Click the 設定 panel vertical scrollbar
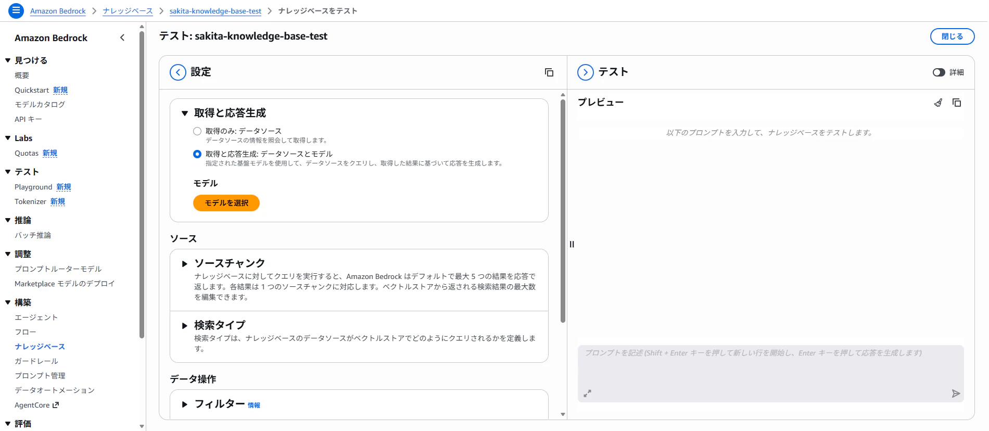This screenshot has width=989, height=431. (563, 211)
